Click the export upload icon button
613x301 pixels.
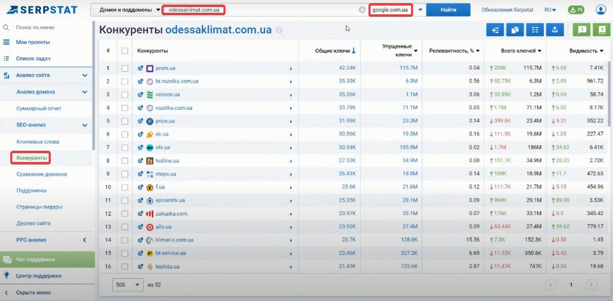(x=555, y=30)
